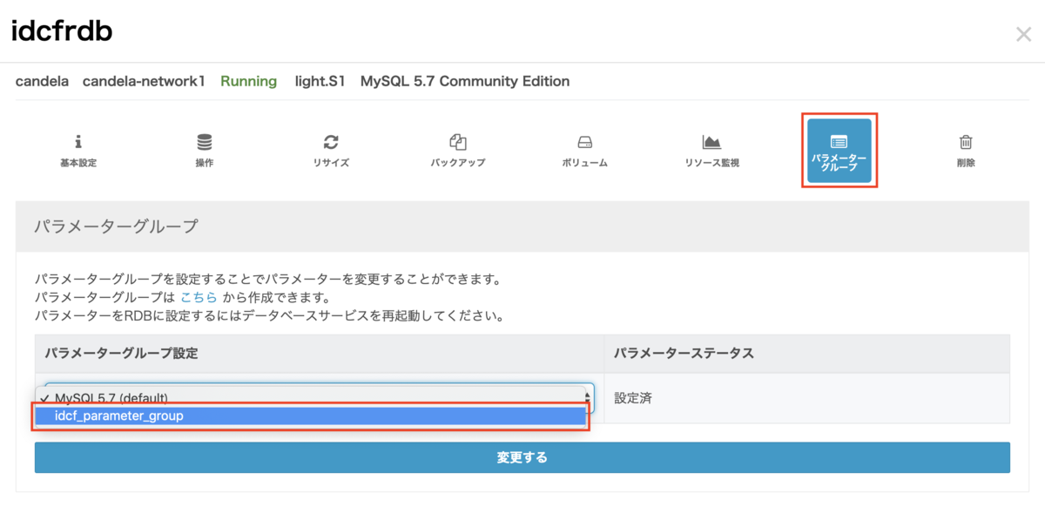Follow the こちら link to create group
The height and width of the screenshot is (527, 1045).
pos(199,297)
